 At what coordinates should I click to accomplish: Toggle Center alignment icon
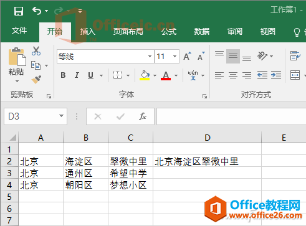pyautogui.click(x=233, y=75)
